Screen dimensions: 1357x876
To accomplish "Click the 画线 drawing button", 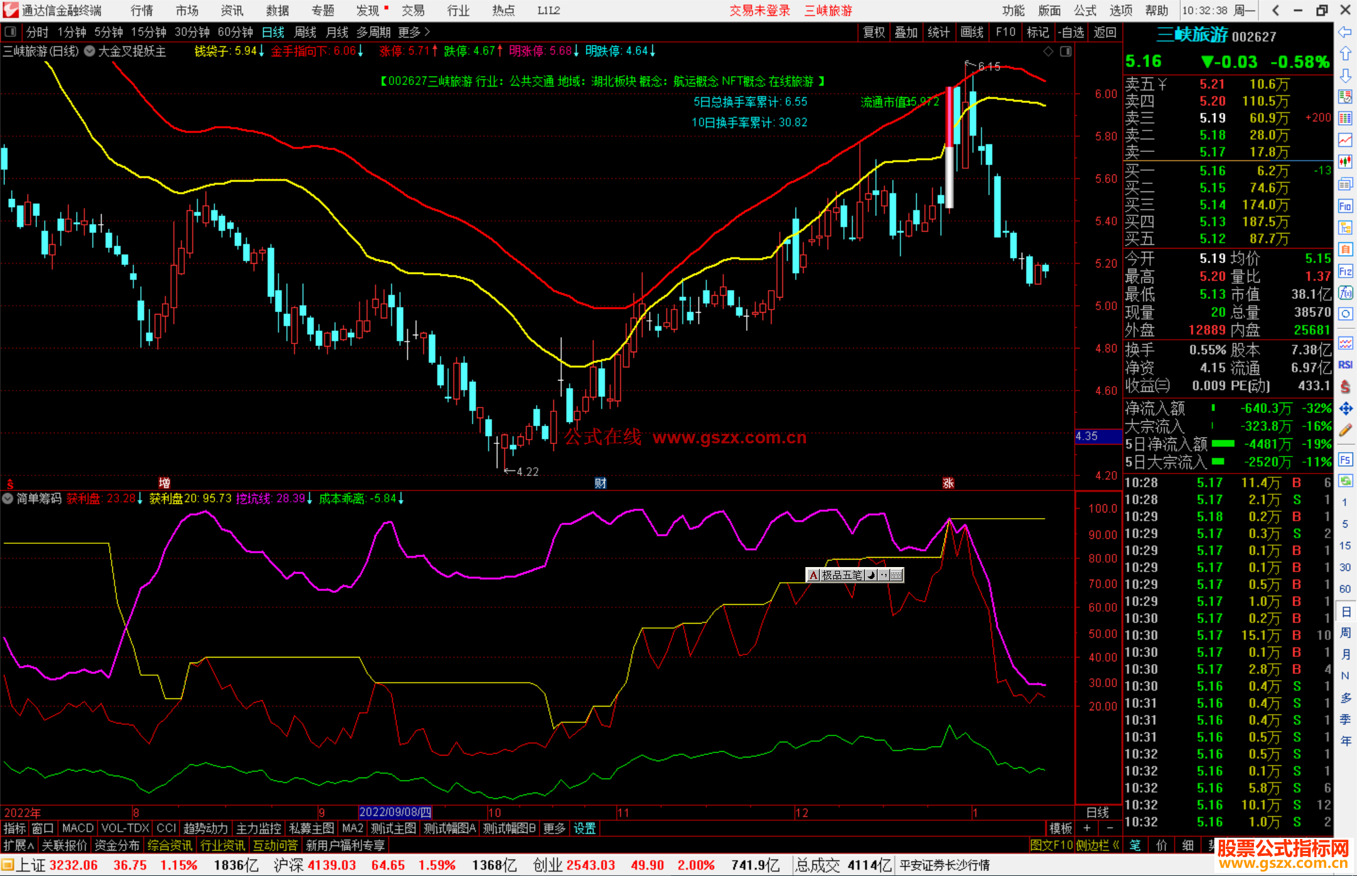I will pyautogui.click(x=972, y=32).
